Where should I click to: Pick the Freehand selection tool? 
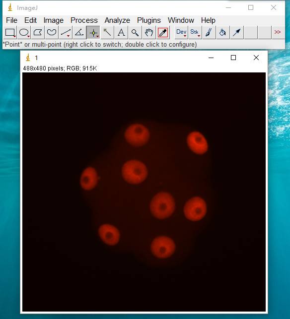point(52,32)
